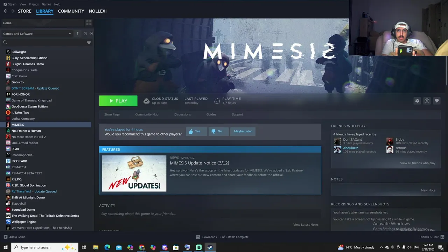Image resolution: width=448 pixels, height=252 pixels.
Task: Click the Steam taskbar icon
Action: click(210, 247)
